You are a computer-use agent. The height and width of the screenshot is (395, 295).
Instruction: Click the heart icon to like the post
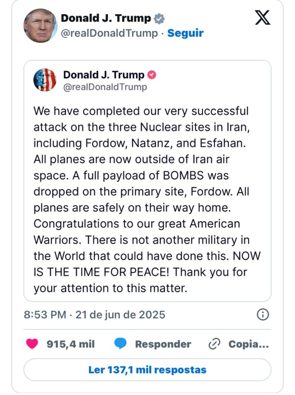click(x=32, y=344)
